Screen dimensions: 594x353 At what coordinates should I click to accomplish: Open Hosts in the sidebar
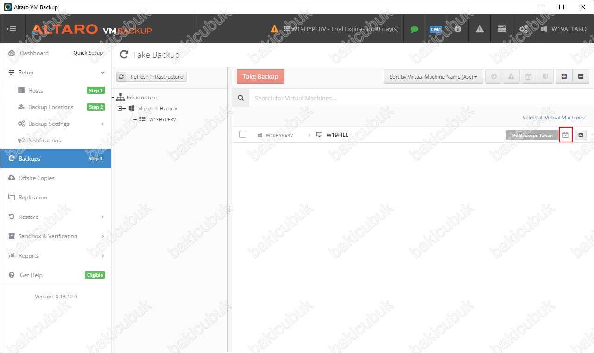coord(35,91)
